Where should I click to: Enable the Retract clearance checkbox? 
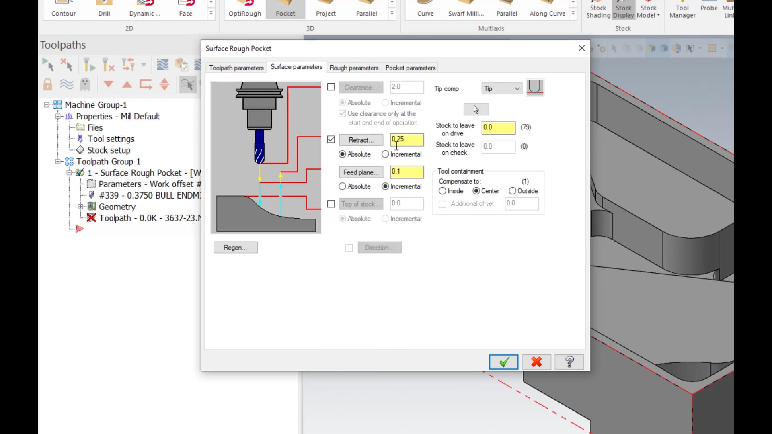(331, 139)
